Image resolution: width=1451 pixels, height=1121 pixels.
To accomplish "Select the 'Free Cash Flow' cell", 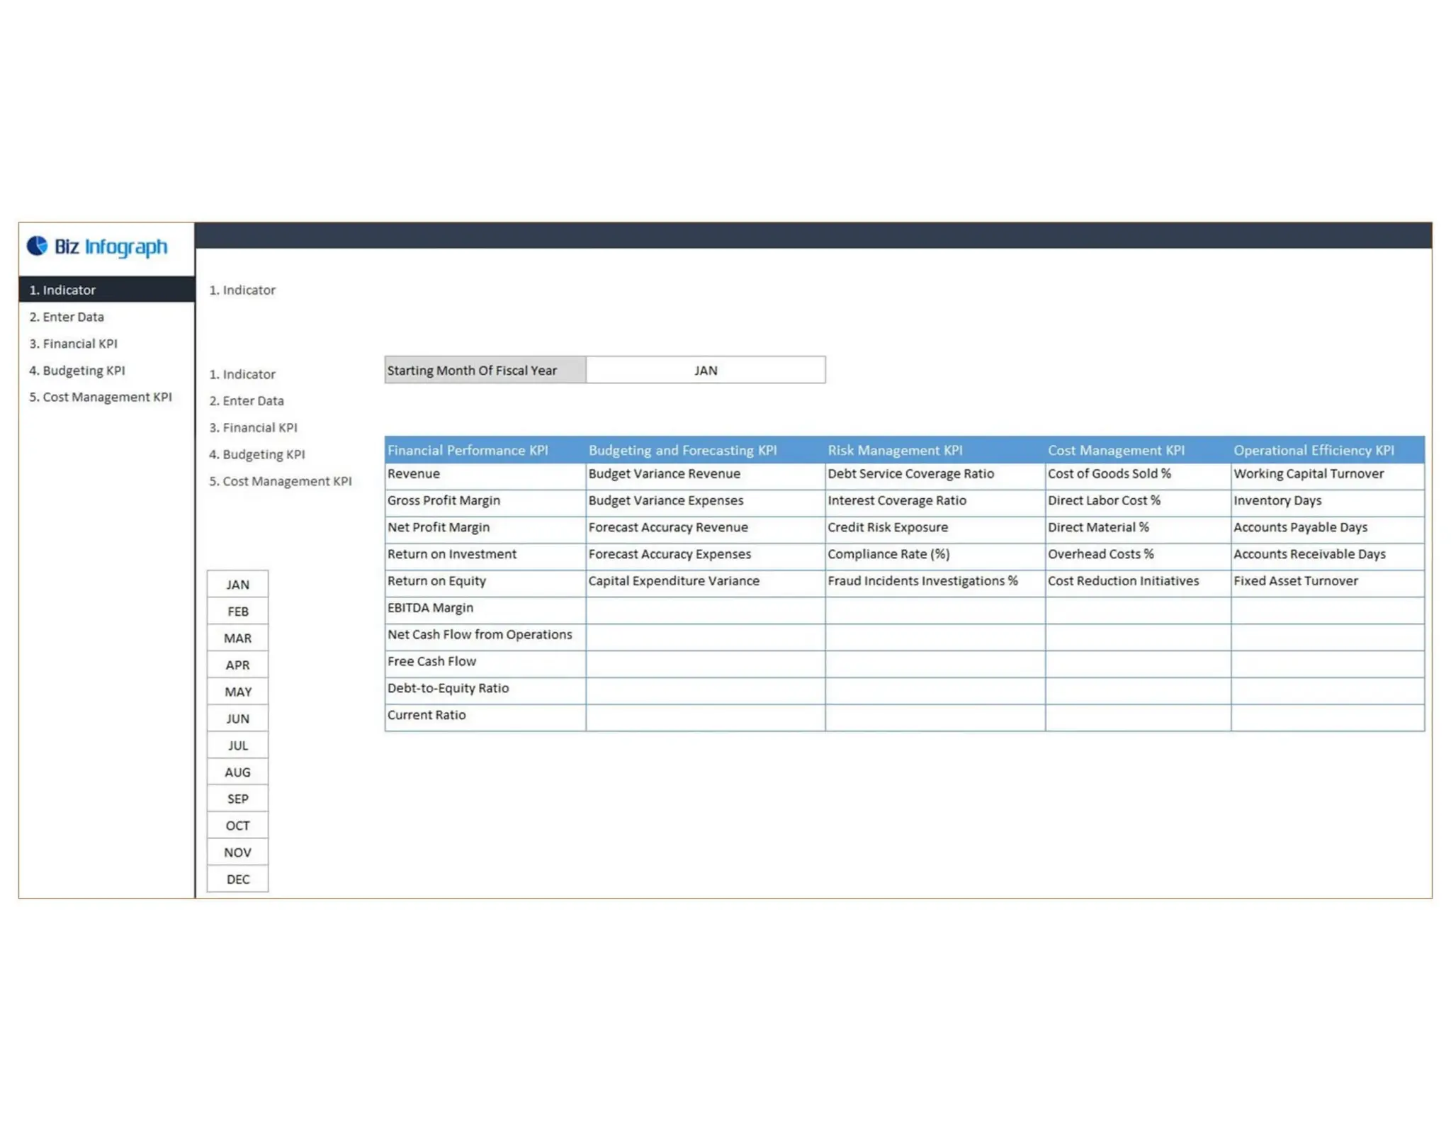I will (485, 663).
